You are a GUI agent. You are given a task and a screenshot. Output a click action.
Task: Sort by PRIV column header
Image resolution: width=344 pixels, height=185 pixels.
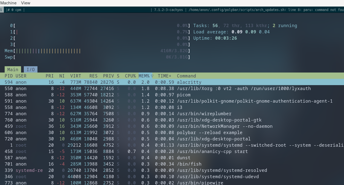click(x=109, y=76)
